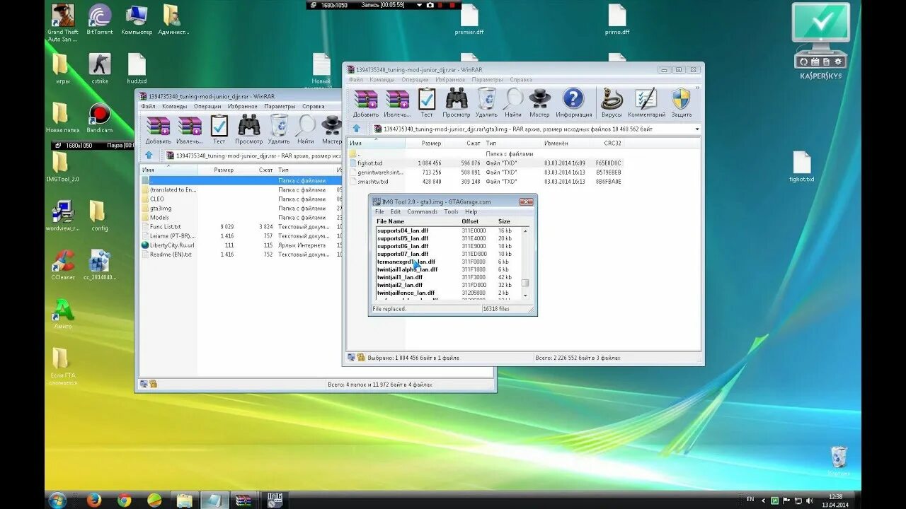Go up one folder in back WinRAR window
This screenshot has width=906, height=509.
(x=149, y=156)
